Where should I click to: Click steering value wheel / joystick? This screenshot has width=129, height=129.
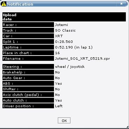[70, 67]
